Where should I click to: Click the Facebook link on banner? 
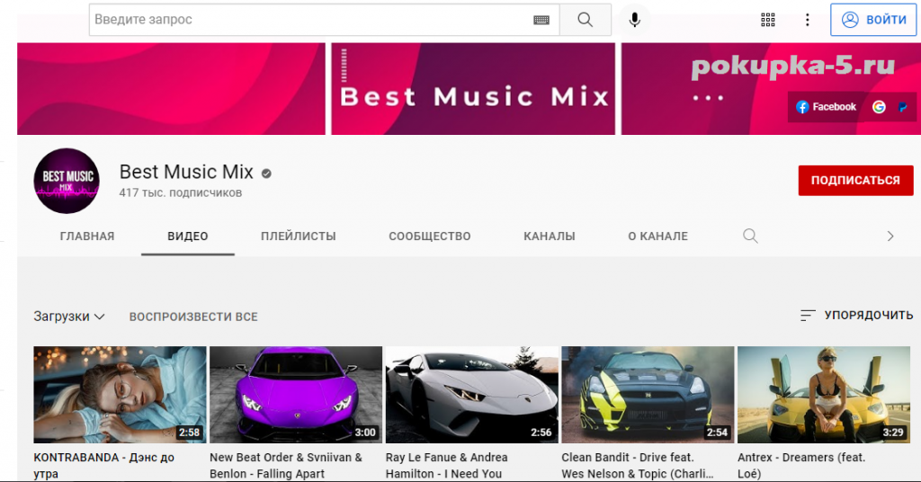click(826, 107)
